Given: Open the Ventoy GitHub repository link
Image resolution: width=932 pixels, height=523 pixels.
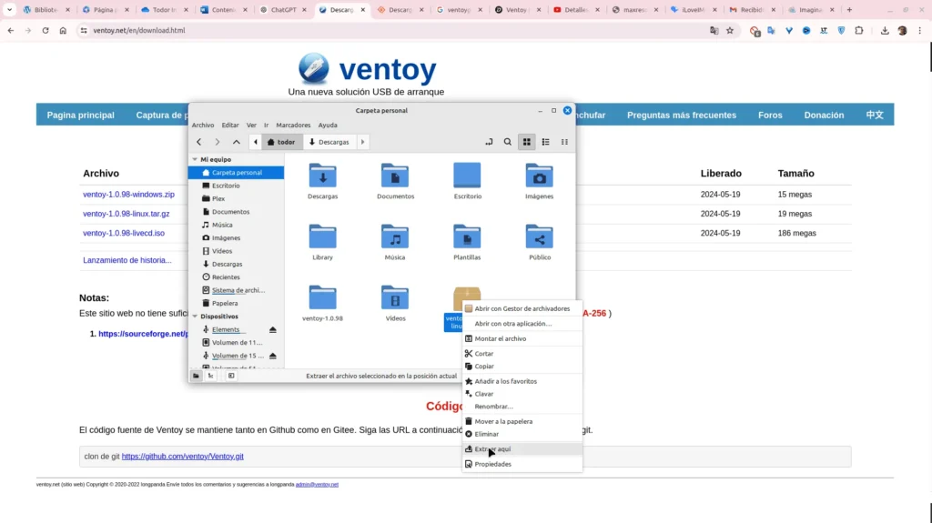Looking at the screenshot, I should [x=182, y=457].
